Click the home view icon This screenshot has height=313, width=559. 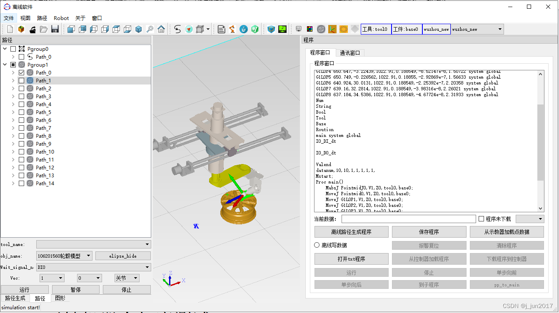pos(161,29)
